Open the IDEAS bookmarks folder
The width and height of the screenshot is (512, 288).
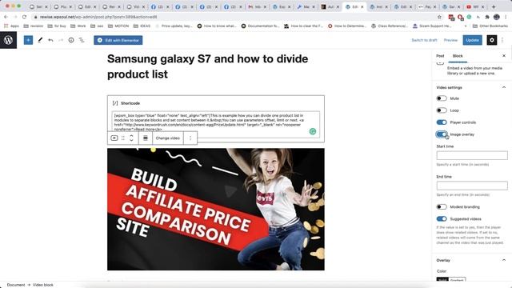coord(142,26)
